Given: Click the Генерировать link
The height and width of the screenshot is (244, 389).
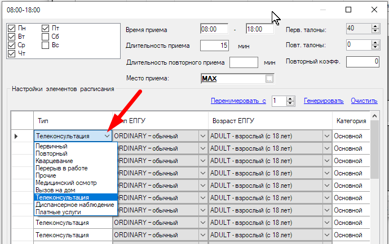Looking at the screenshot, I should click(x=323, y=101).
